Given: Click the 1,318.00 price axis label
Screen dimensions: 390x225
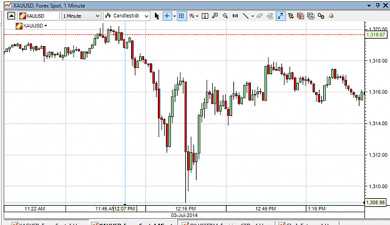Looking at the screenshot, I should (378, 61).
